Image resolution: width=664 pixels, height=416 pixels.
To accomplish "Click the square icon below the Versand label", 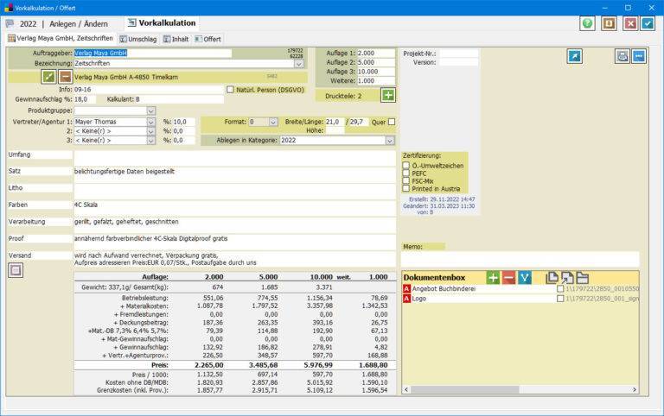I will [16, 270].
